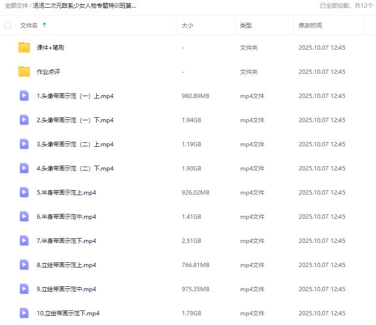Toggle the select-all checkbox in header

pyautogui.click(x=8, y=25)
